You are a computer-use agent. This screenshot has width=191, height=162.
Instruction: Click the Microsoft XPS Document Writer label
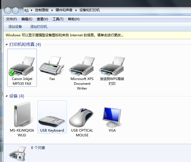pos(82,84)
